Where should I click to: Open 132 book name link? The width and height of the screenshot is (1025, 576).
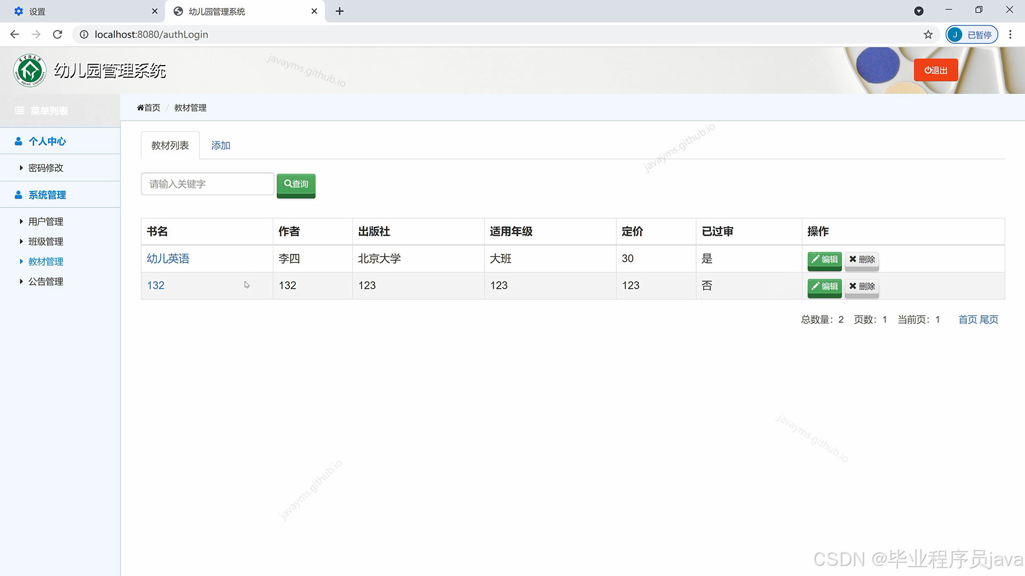pos(155,285)
